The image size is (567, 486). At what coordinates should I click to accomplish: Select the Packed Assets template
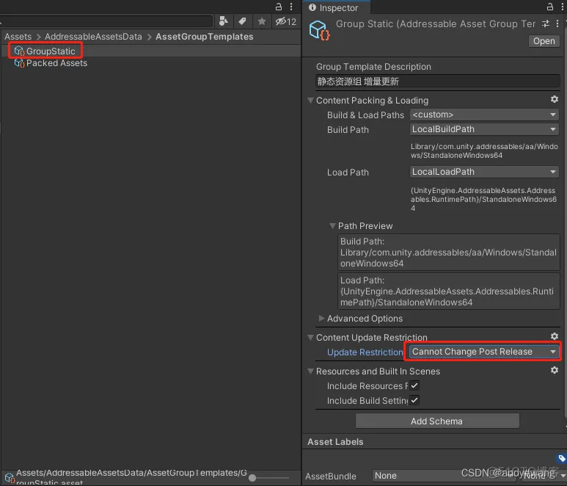(x=51, y=63)
